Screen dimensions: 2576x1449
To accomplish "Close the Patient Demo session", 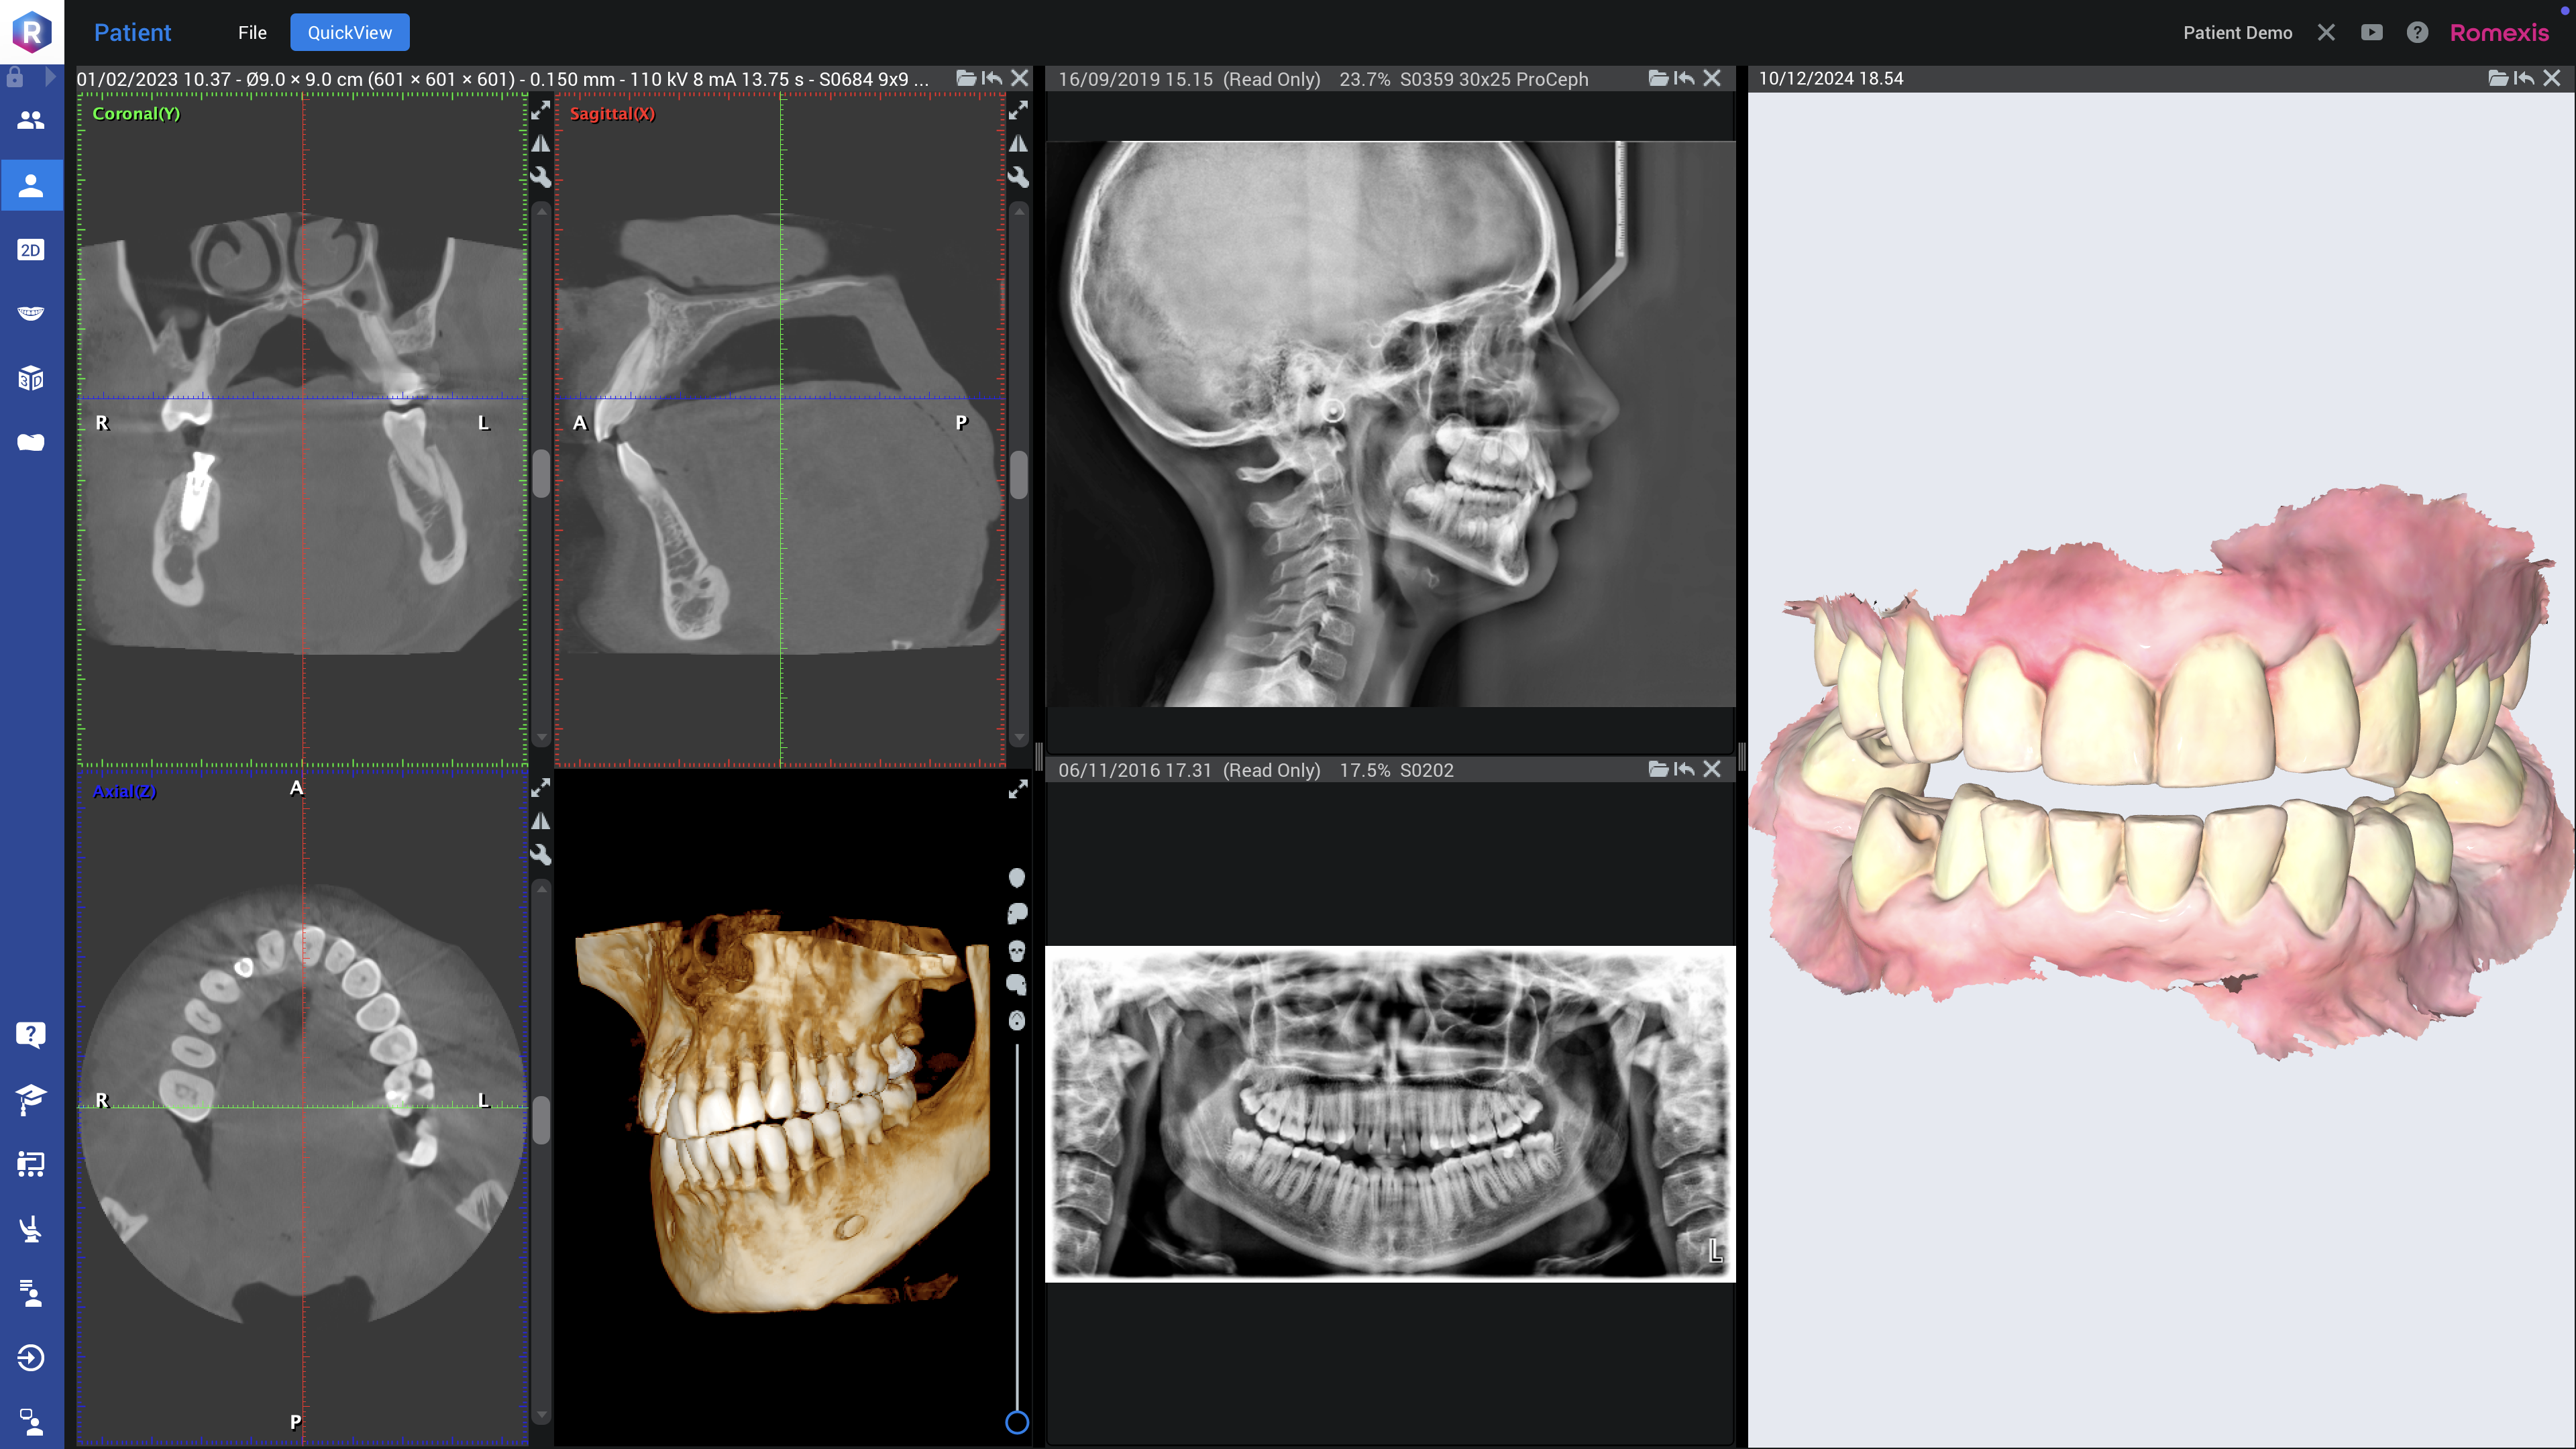I will [2326, 32].
